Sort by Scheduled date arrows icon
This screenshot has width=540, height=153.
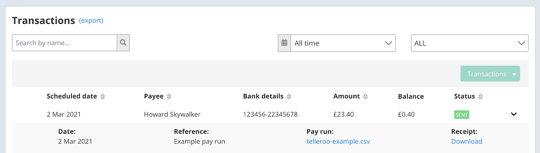[x=103, y=97]
